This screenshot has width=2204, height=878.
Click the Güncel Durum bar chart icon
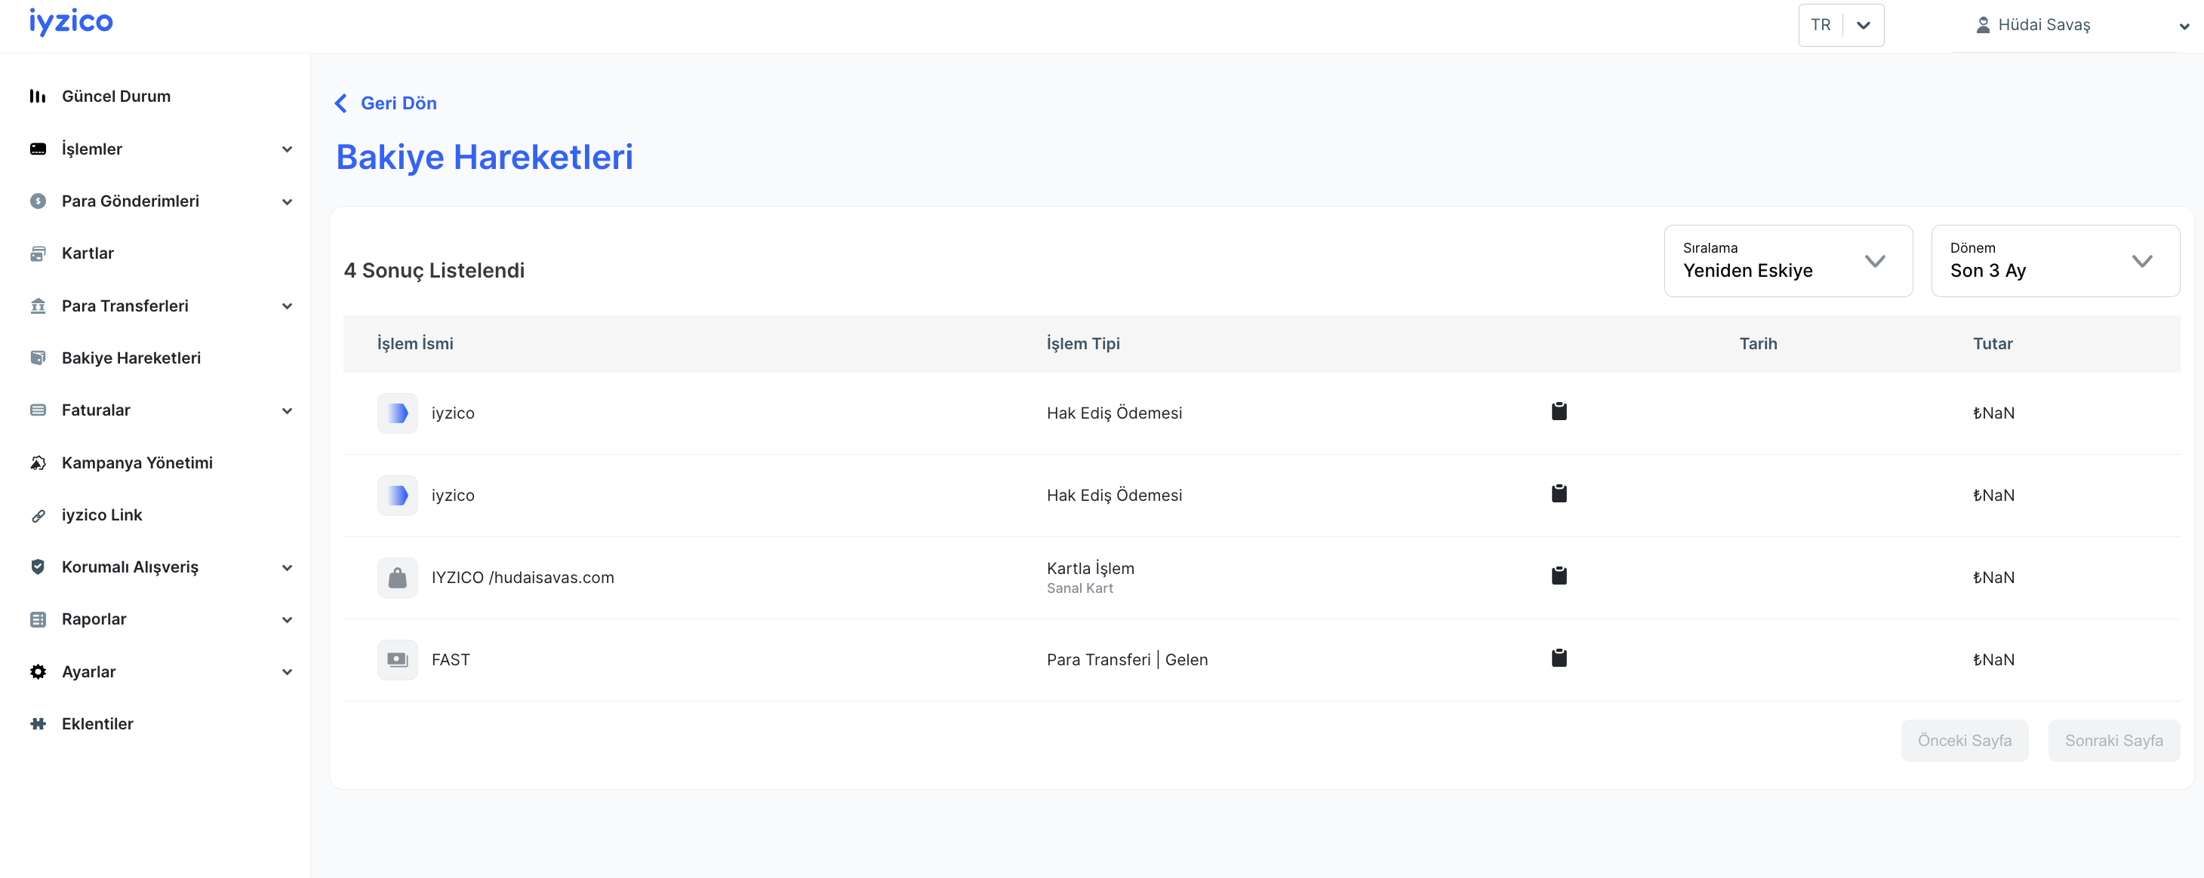click(38, 97)
